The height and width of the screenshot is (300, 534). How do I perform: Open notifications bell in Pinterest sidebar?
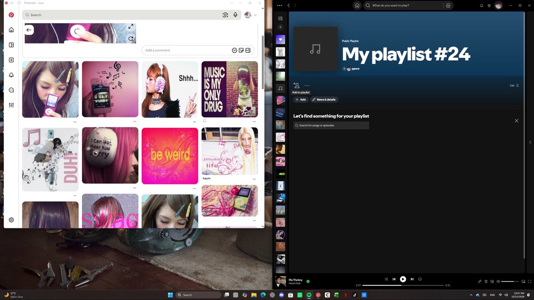coord(11,75)
